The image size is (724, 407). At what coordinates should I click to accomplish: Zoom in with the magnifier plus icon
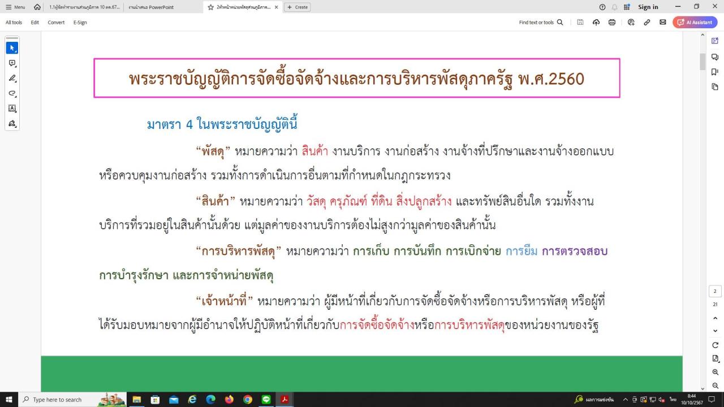714,371
